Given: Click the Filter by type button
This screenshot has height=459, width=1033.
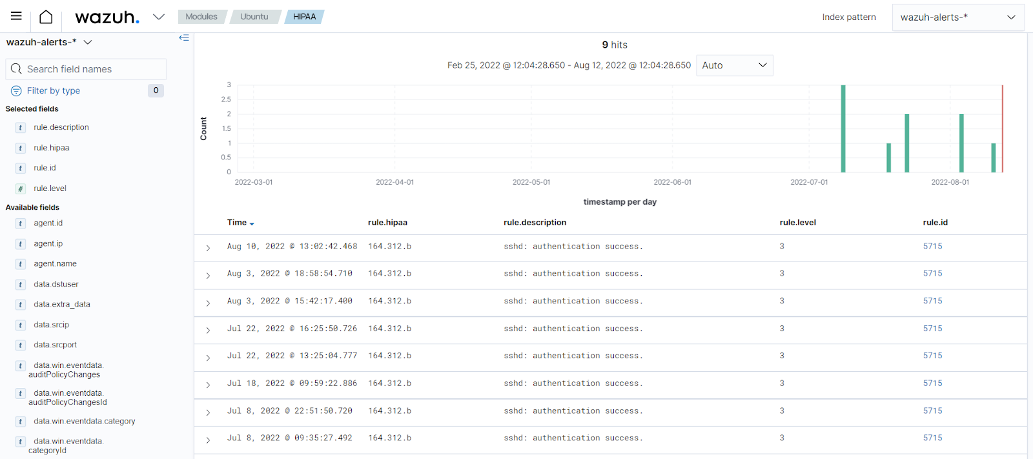Looking at the screenshot, I should [54, 91].
